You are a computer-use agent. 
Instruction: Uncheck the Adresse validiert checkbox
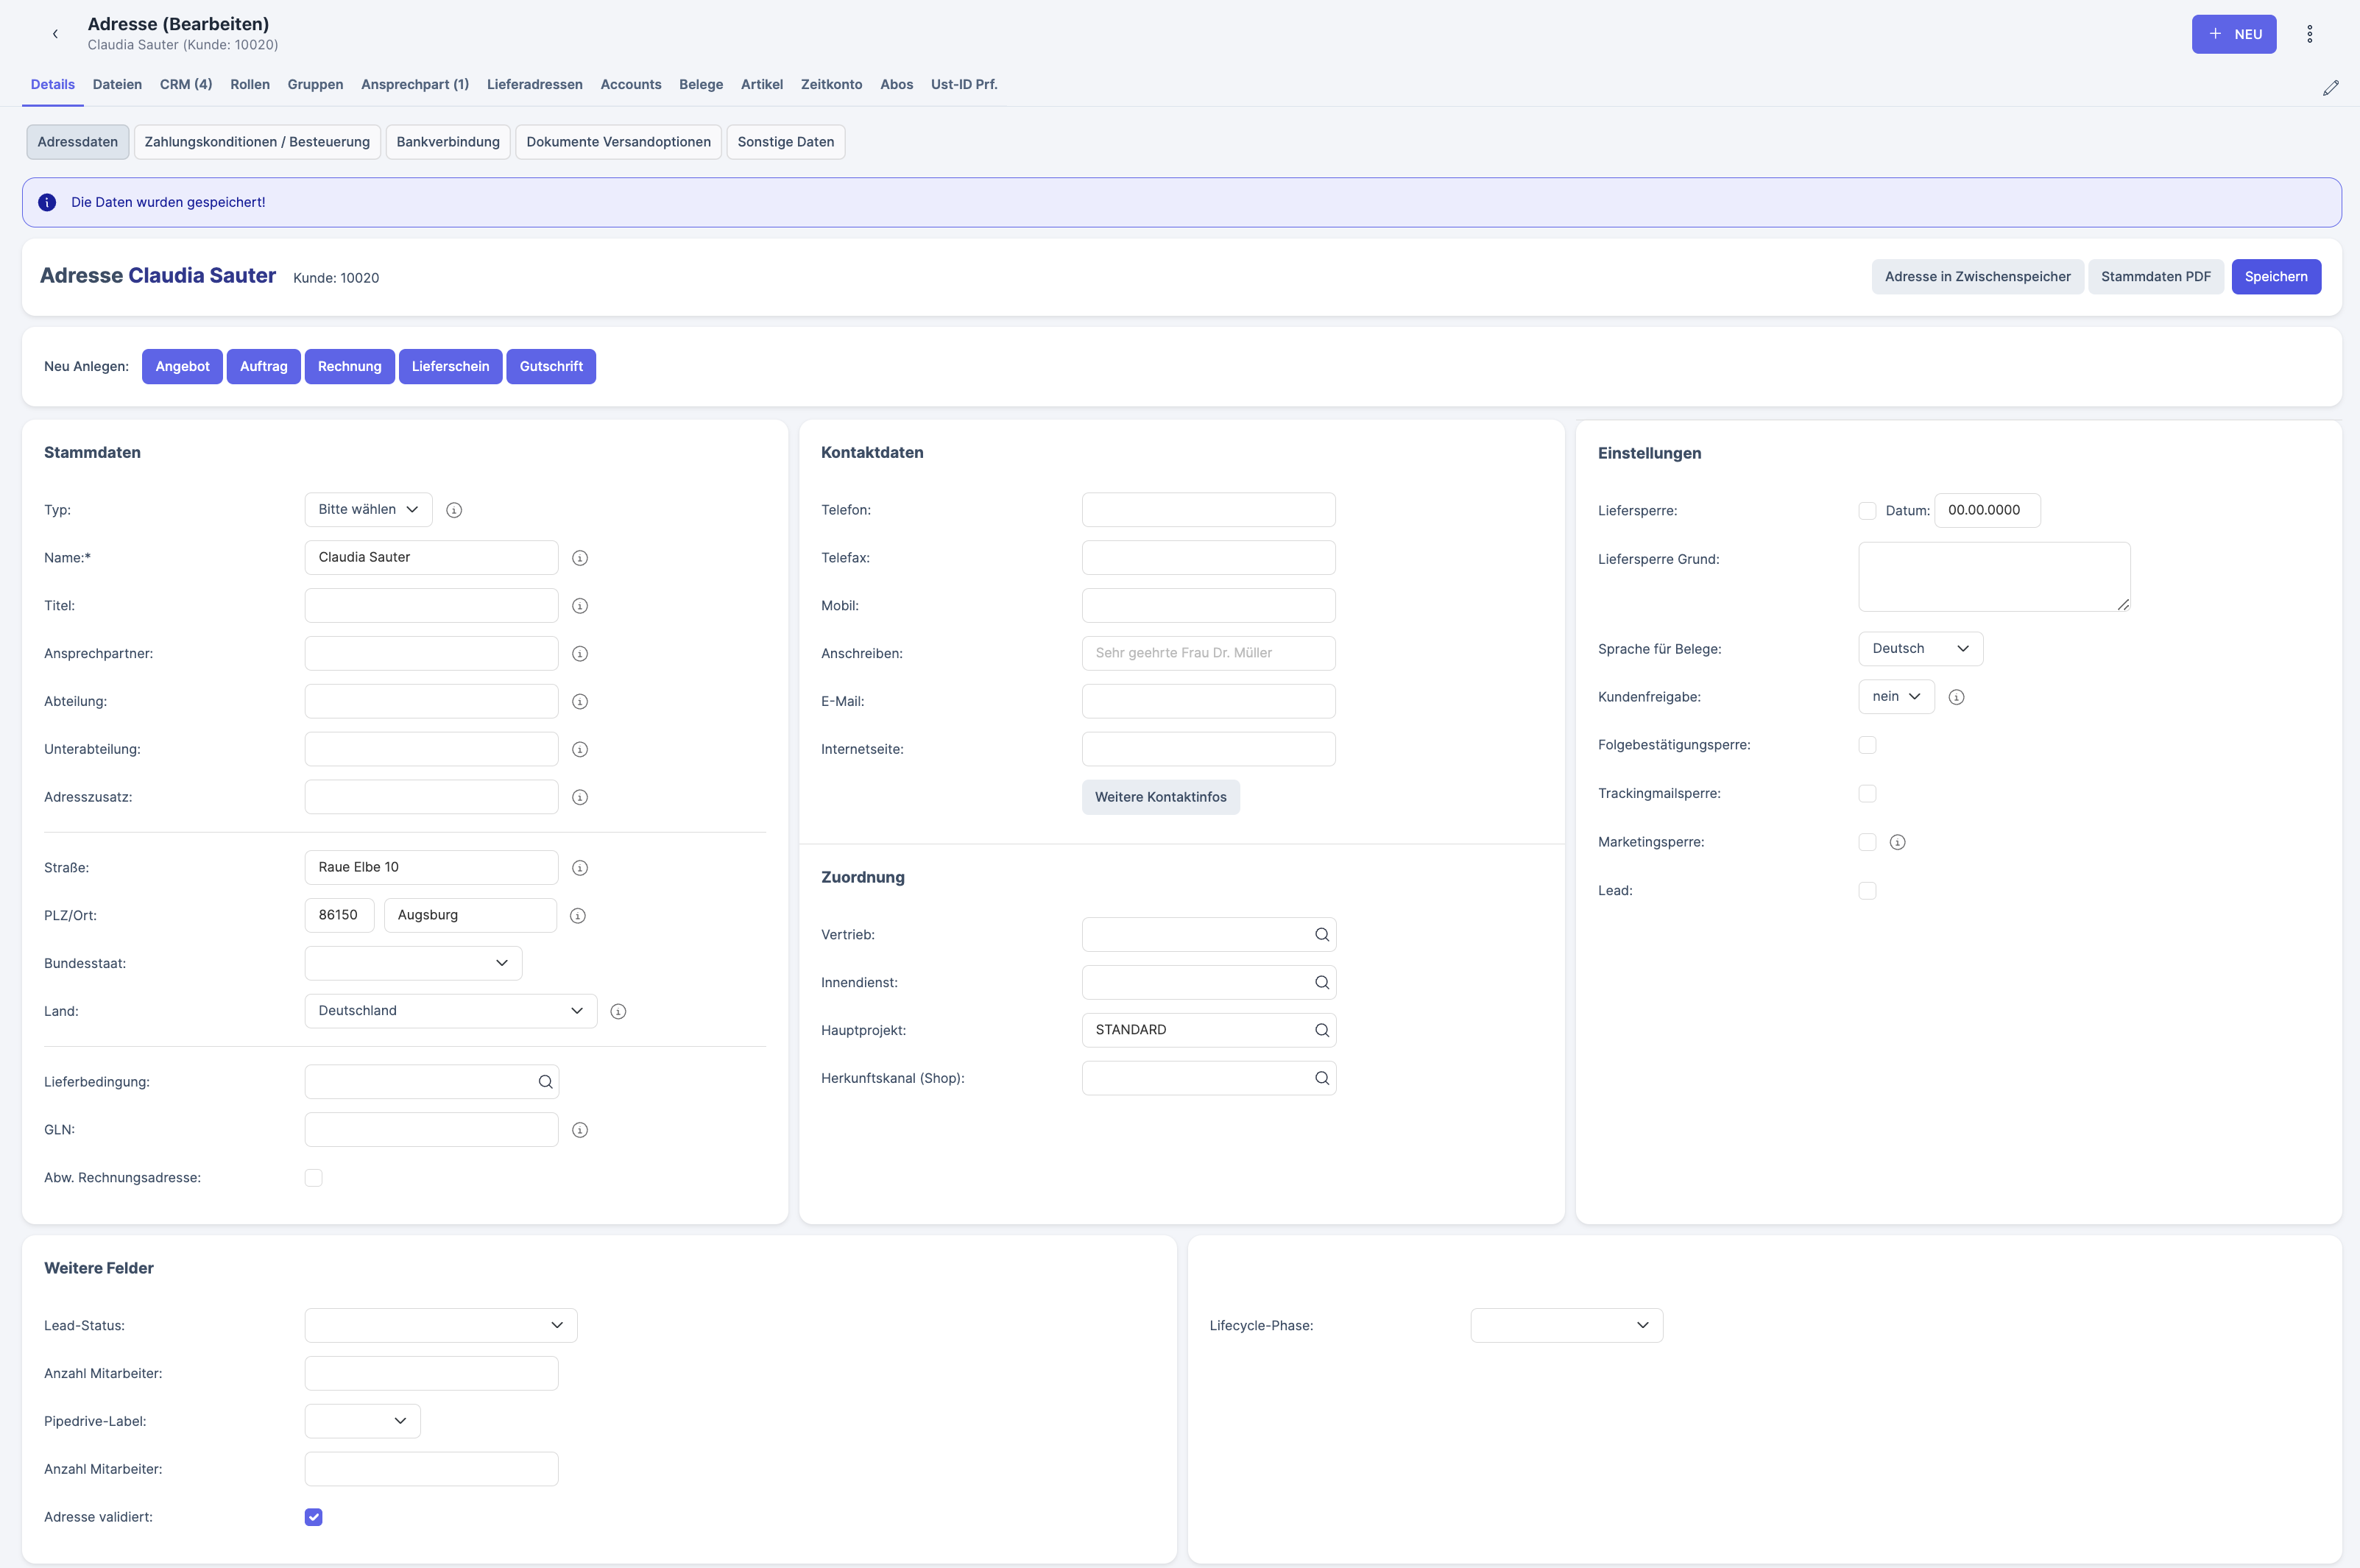pyautogui.click(x=314, y=1517)
